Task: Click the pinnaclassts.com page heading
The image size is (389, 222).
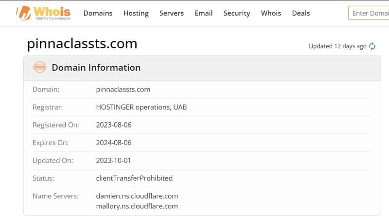Action: pos(82,44)
